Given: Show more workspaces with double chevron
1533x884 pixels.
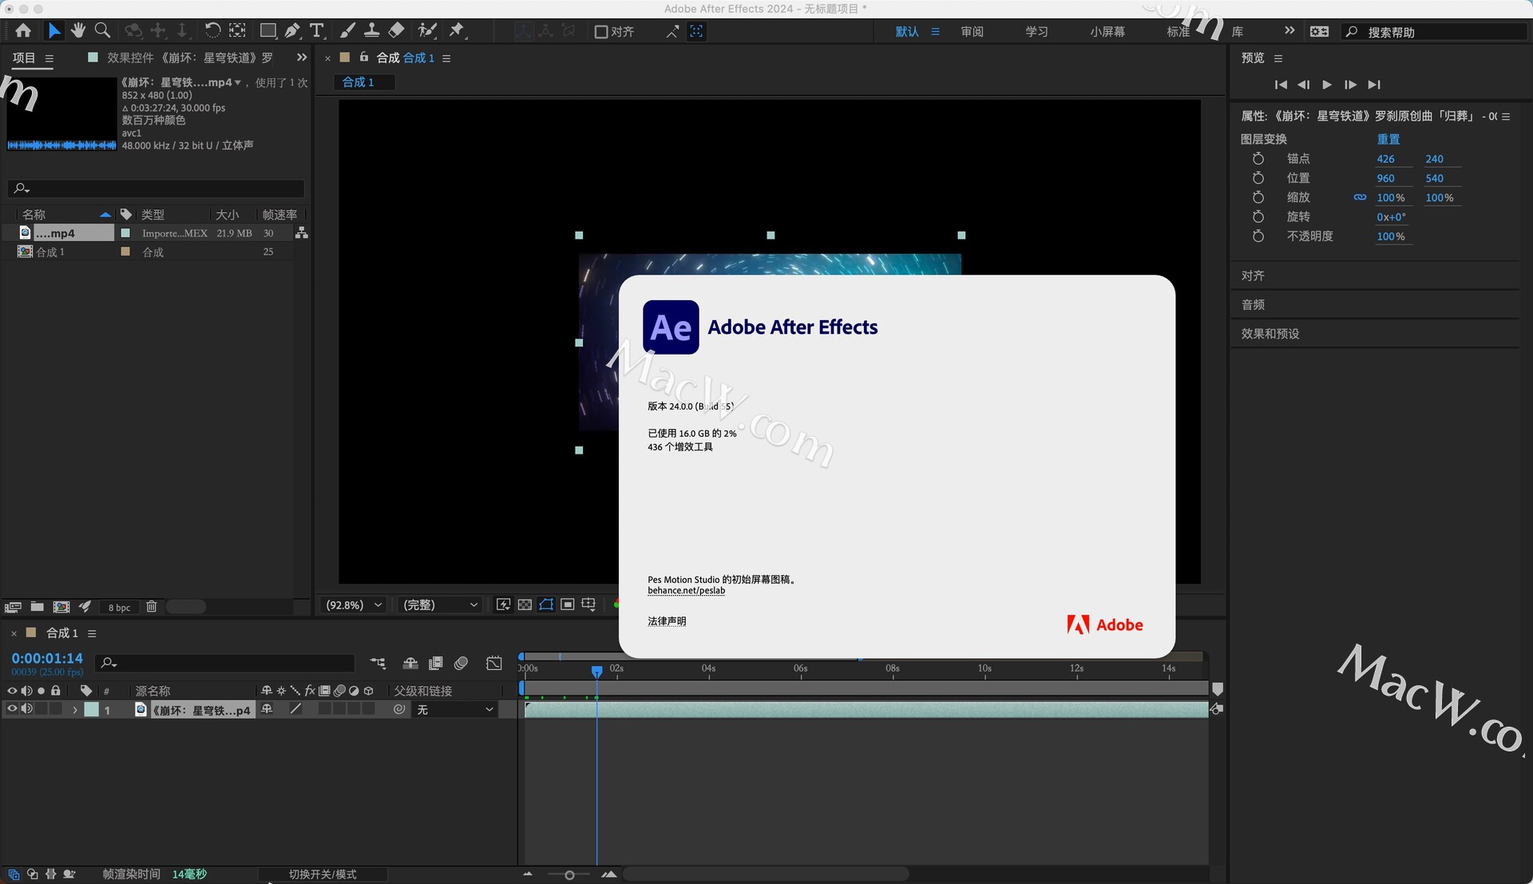Looking at the screenshot, I should coord(1289,31).
